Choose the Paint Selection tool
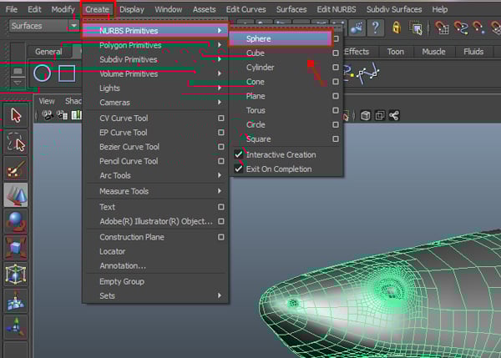This screenshot has height=358, width=501. pos(16,169)
